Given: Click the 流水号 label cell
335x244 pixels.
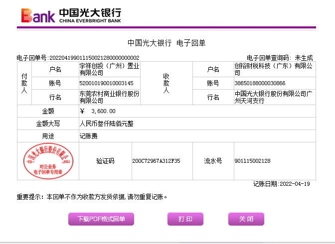Looking at the screenshot, I should tap(213, 161).
